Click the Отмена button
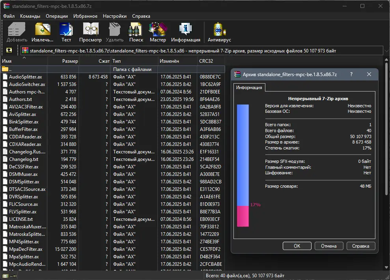390x280 pixels. click(x=328, y=246)
